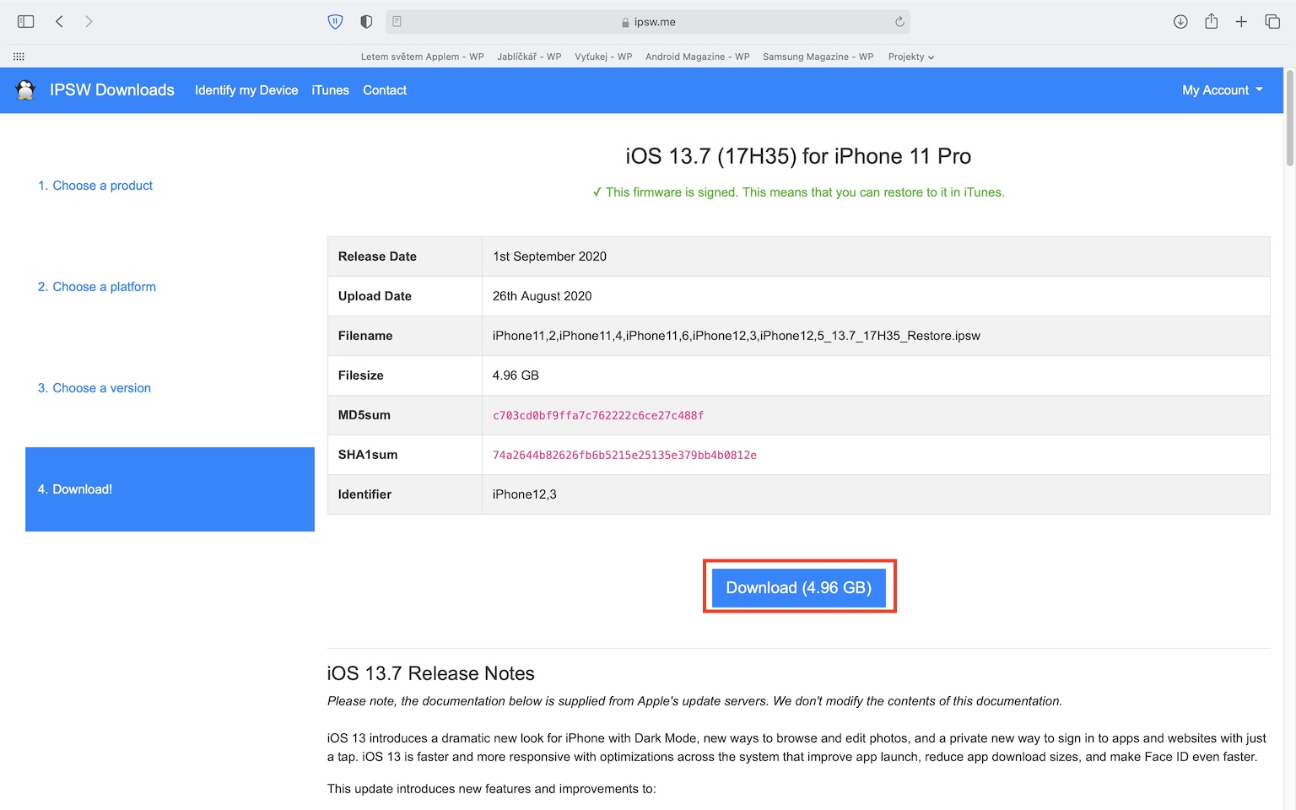The image size is (1296, 810).
Task: Click the iPhone12,3 identifier value
Action: point(525,494)
